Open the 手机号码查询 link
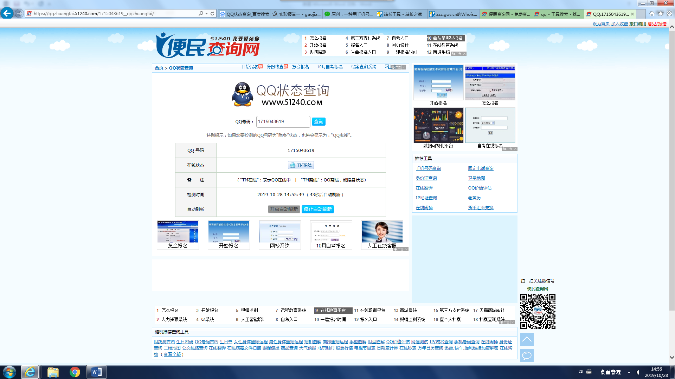Viewport: 675px width, 379px height. tap(428, 168)
